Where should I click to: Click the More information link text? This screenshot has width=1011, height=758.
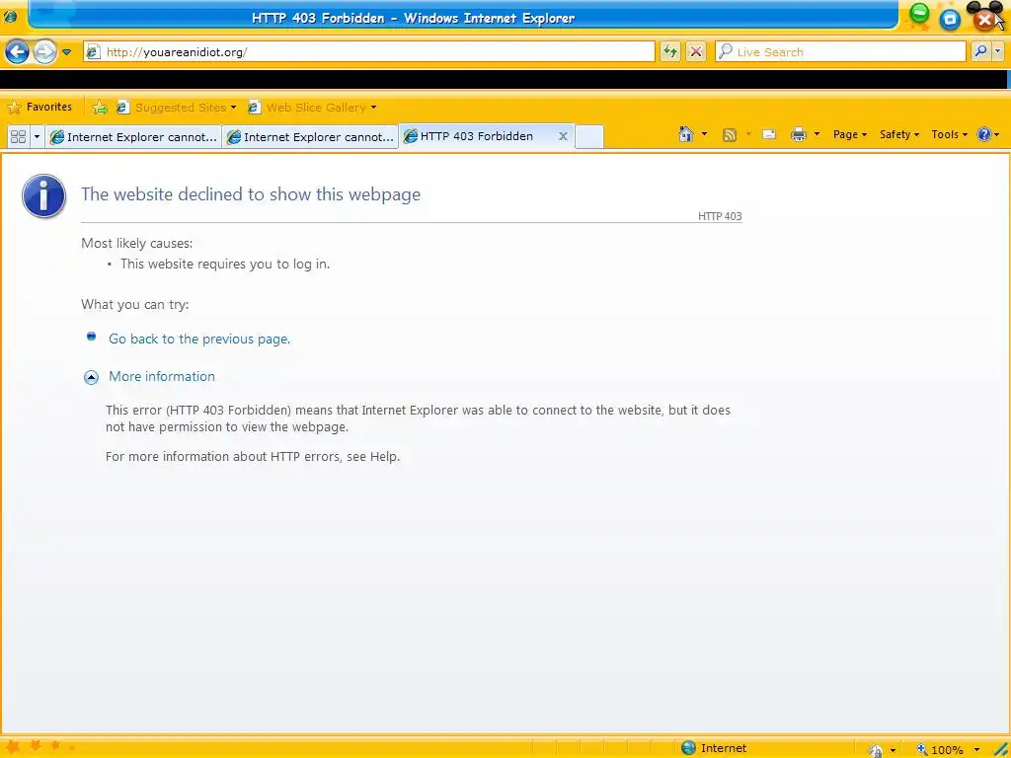click(162, 376)
